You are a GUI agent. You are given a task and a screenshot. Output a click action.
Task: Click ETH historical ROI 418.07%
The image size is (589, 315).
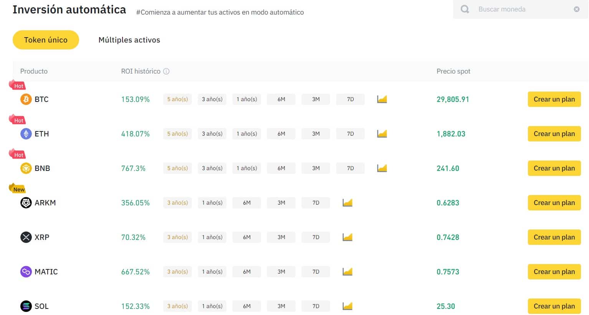click(x=135, y=134)
